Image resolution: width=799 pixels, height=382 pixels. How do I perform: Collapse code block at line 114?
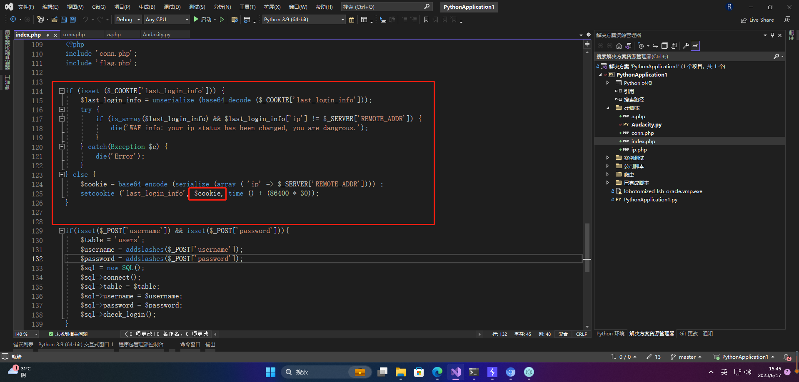pyautogui.click(x=62, y=91)
